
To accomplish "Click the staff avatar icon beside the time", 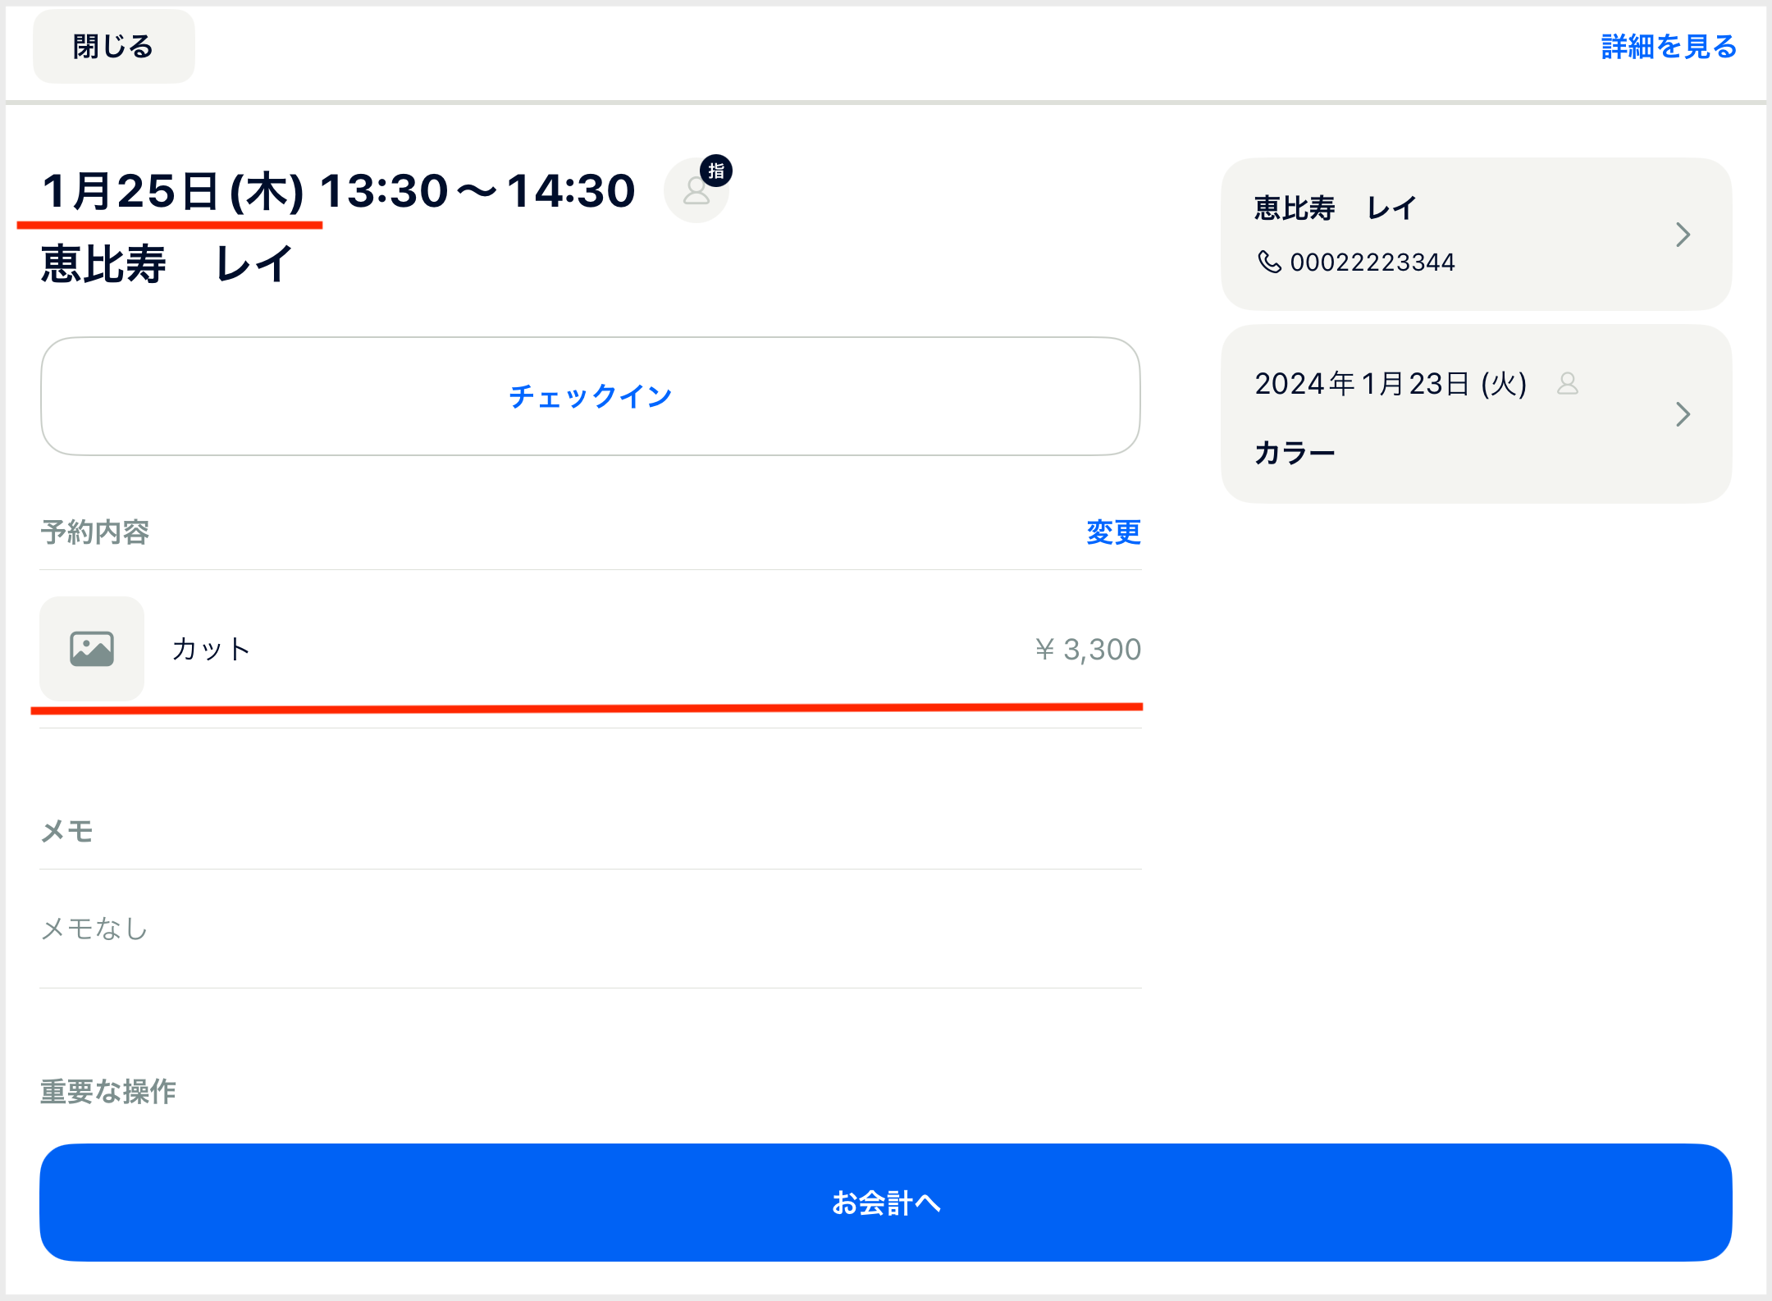I will 695,193.
